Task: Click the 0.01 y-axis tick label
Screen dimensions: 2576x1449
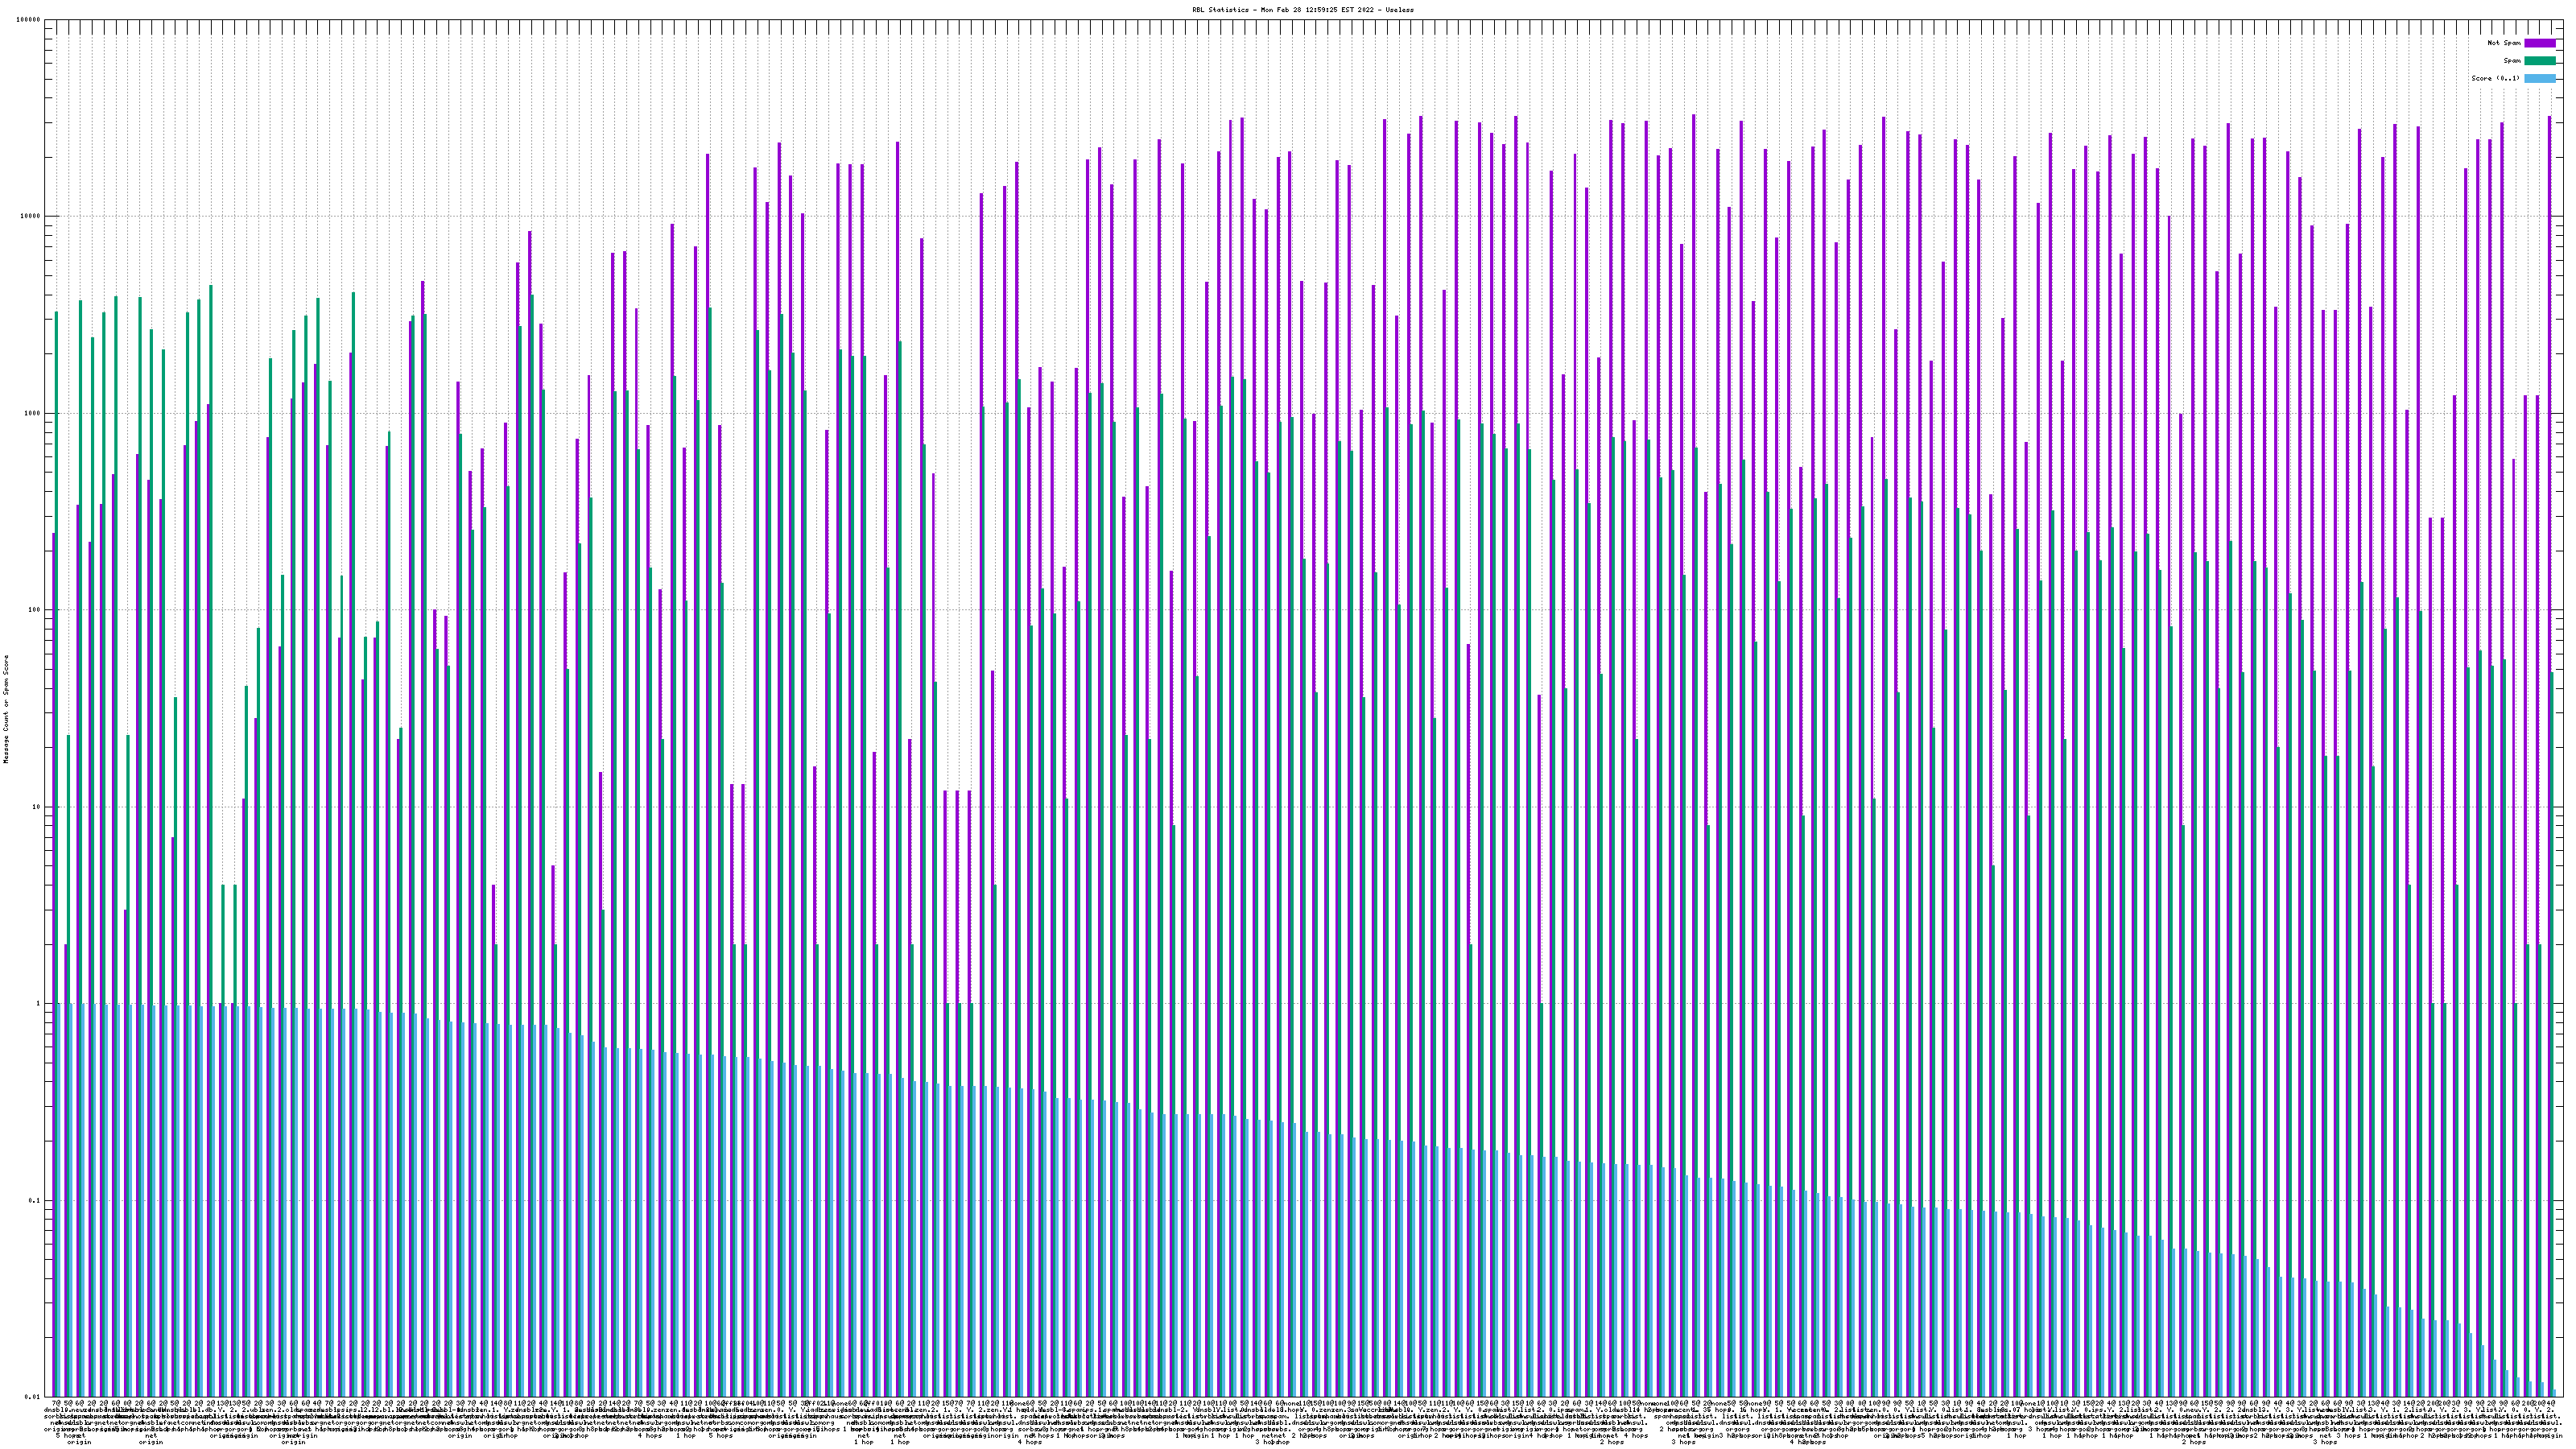Action: tap(33, 1397)
